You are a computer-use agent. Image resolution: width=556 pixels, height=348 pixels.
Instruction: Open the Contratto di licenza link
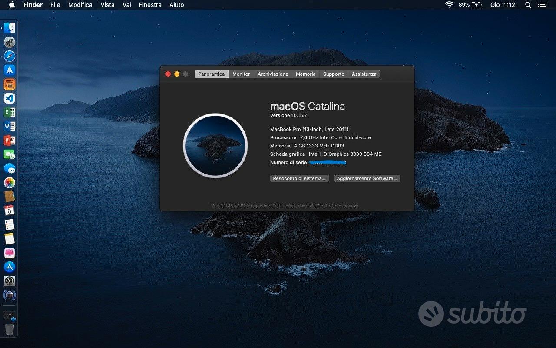338,206
